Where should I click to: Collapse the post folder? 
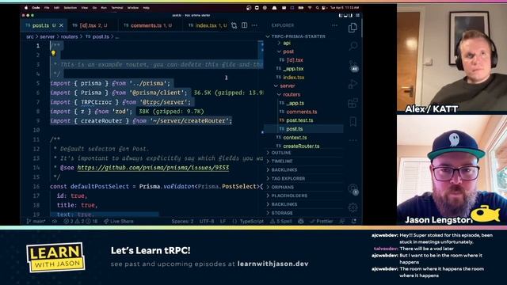pos(288,51)
